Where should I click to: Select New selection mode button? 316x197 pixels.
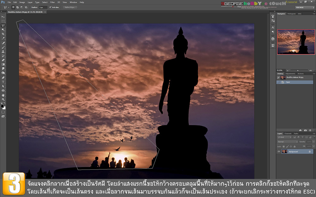point(13,7)
